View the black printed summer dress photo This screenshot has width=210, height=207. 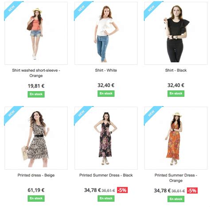[106, 138]
